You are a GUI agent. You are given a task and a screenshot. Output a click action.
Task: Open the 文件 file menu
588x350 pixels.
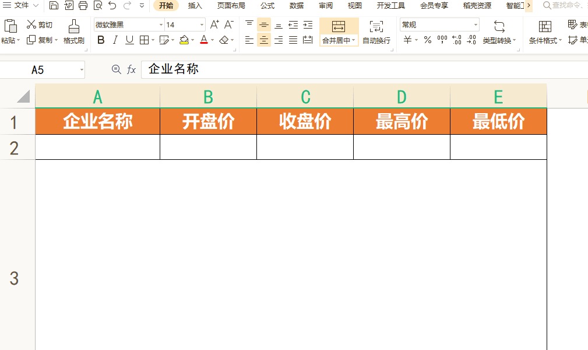(x=20, y=5)
